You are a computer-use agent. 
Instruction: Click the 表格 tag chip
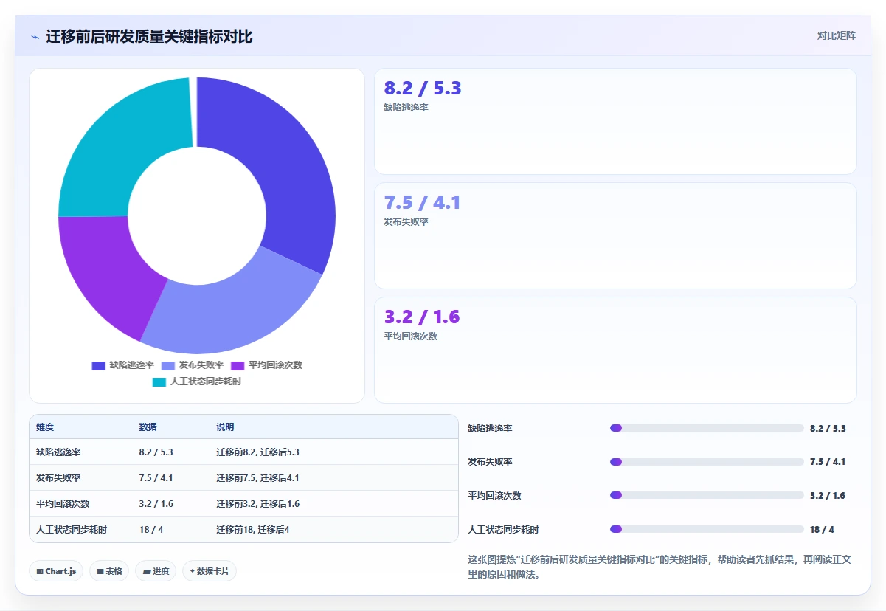click(x=109, y=571)
